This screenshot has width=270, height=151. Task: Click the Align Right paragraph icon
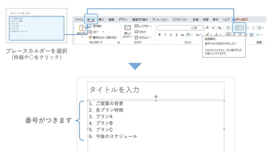pyautogui.click(x=240, y=35)
